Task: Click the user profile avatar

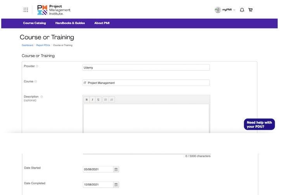Action: coord(218,10)
